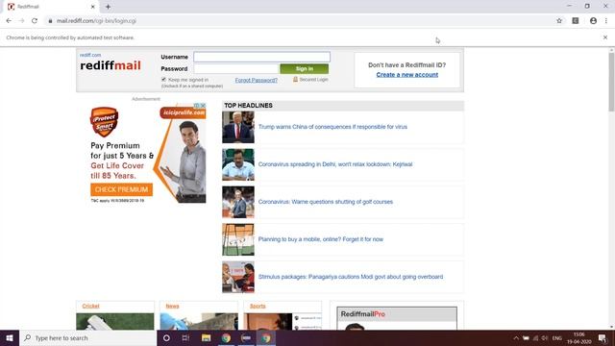The height and width of the screenshot is (346, 615).
Task: Click the browser address bar URL
Action: (96, 21)
